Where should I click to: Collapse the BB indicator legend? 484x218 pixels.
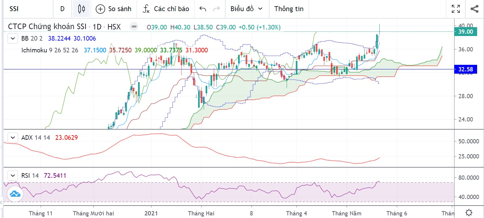click(13, 39)
